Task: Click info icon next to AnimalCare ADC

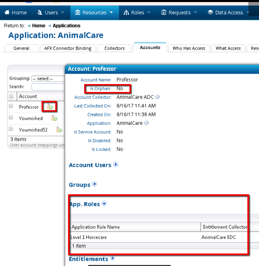Action: [157, 97]
